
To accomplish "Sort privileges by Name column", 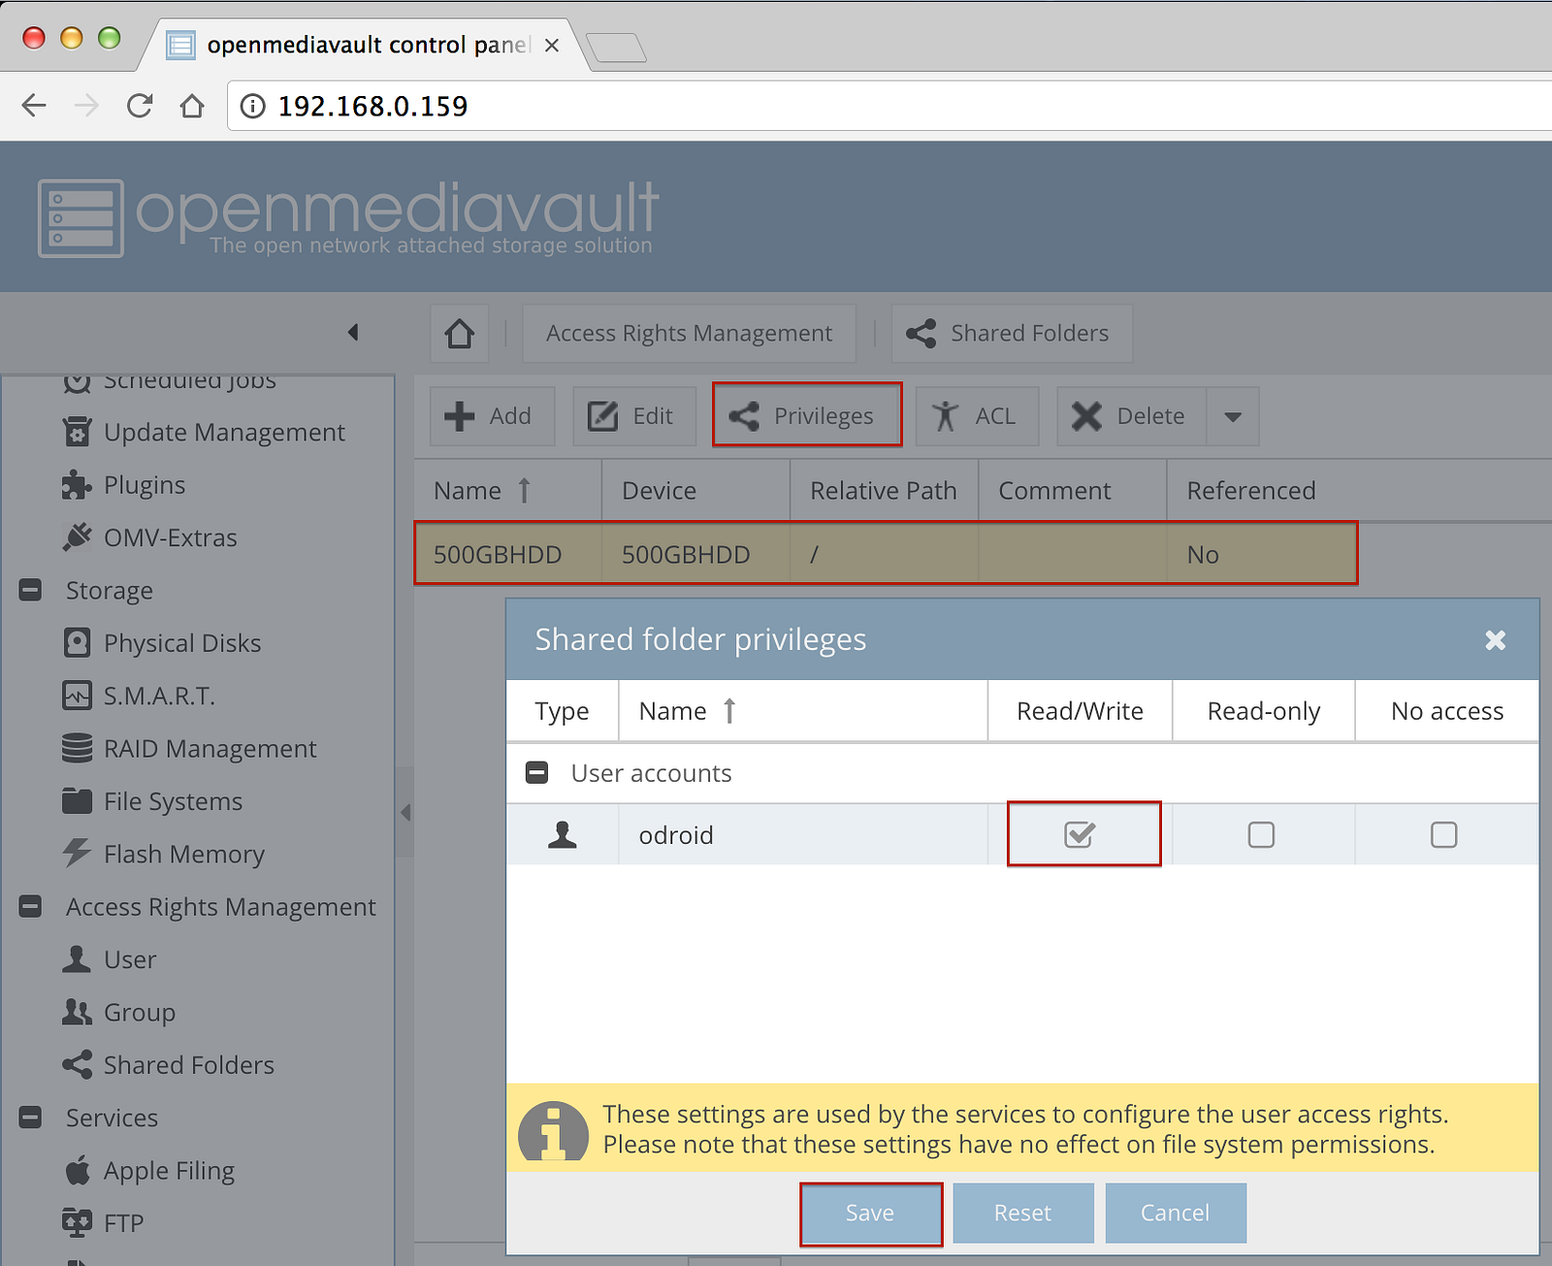I will [x=803, y=711].
